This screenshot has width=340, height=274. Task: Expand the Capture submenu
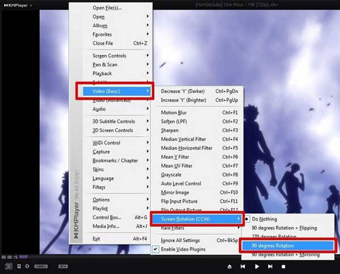pyautogui.click(x=117, y=152)
